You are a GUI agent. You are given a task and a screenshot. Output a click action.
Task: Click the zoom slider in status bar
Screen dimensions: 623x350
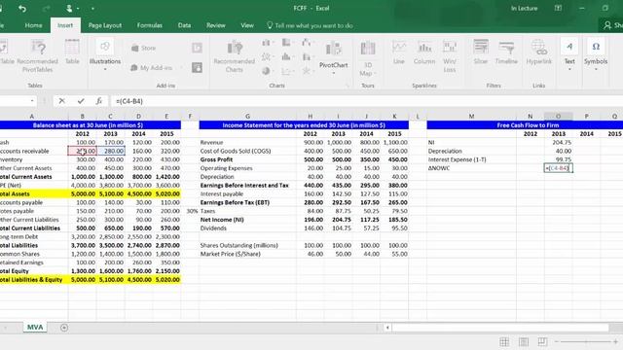click(x=586, y=341)
